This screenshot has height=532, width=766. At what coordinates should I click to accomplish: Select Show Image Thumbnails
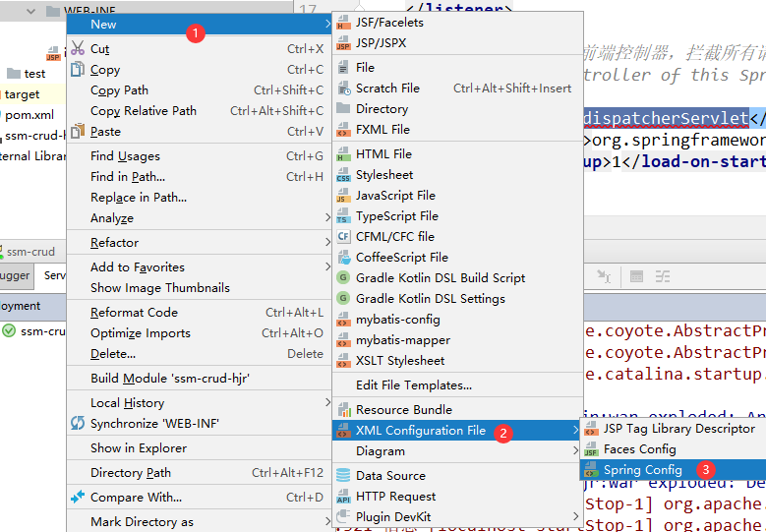coord(199,288)
